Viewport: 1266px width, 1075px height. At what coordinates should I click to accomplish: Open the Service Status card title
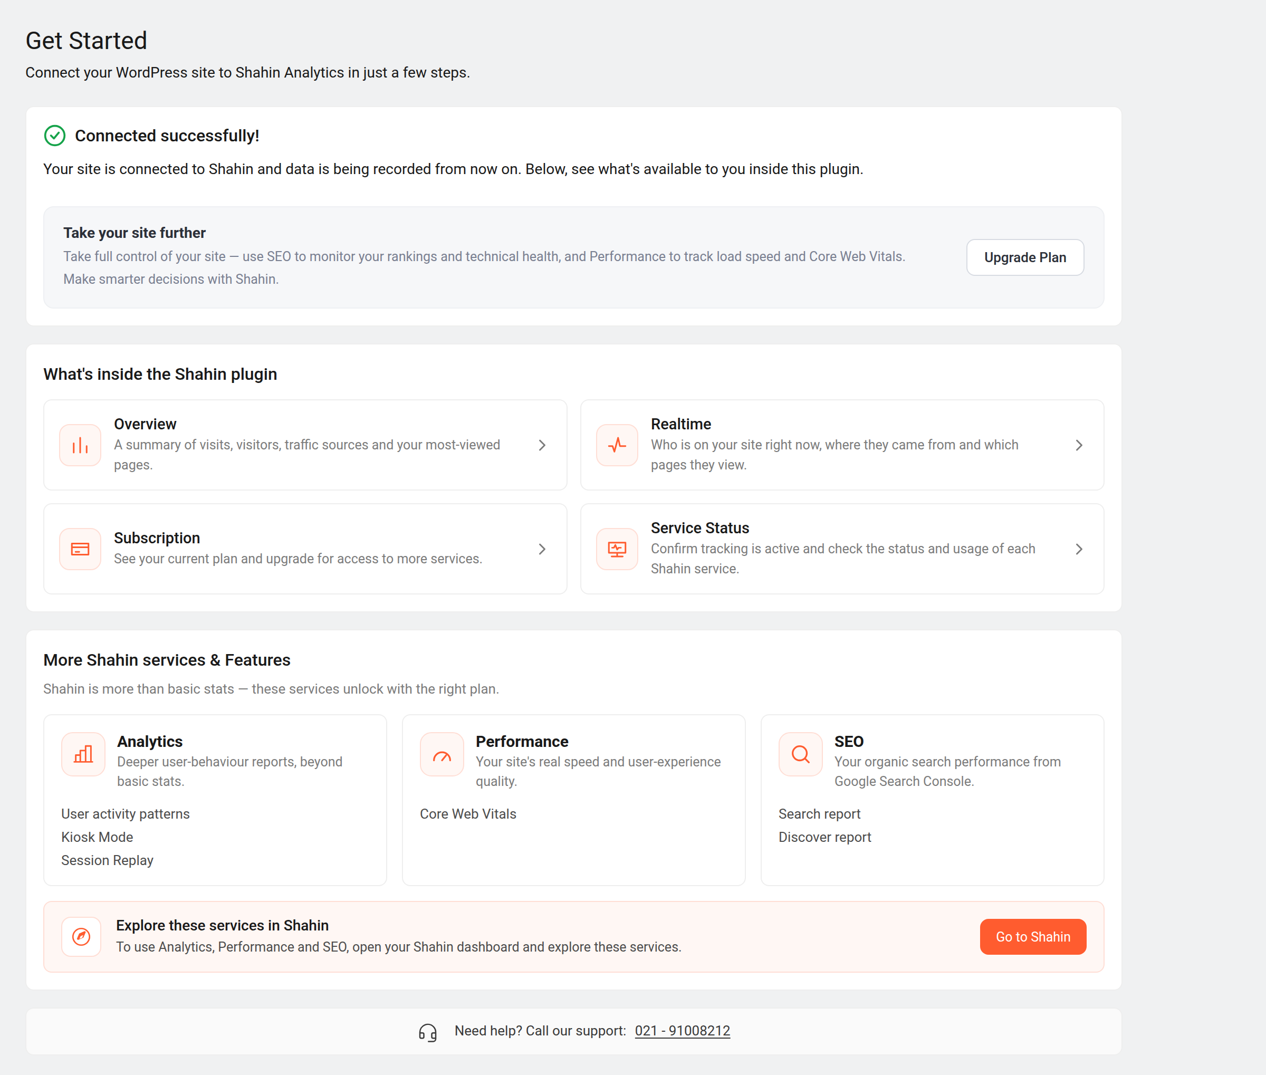(x=700, y=528)
